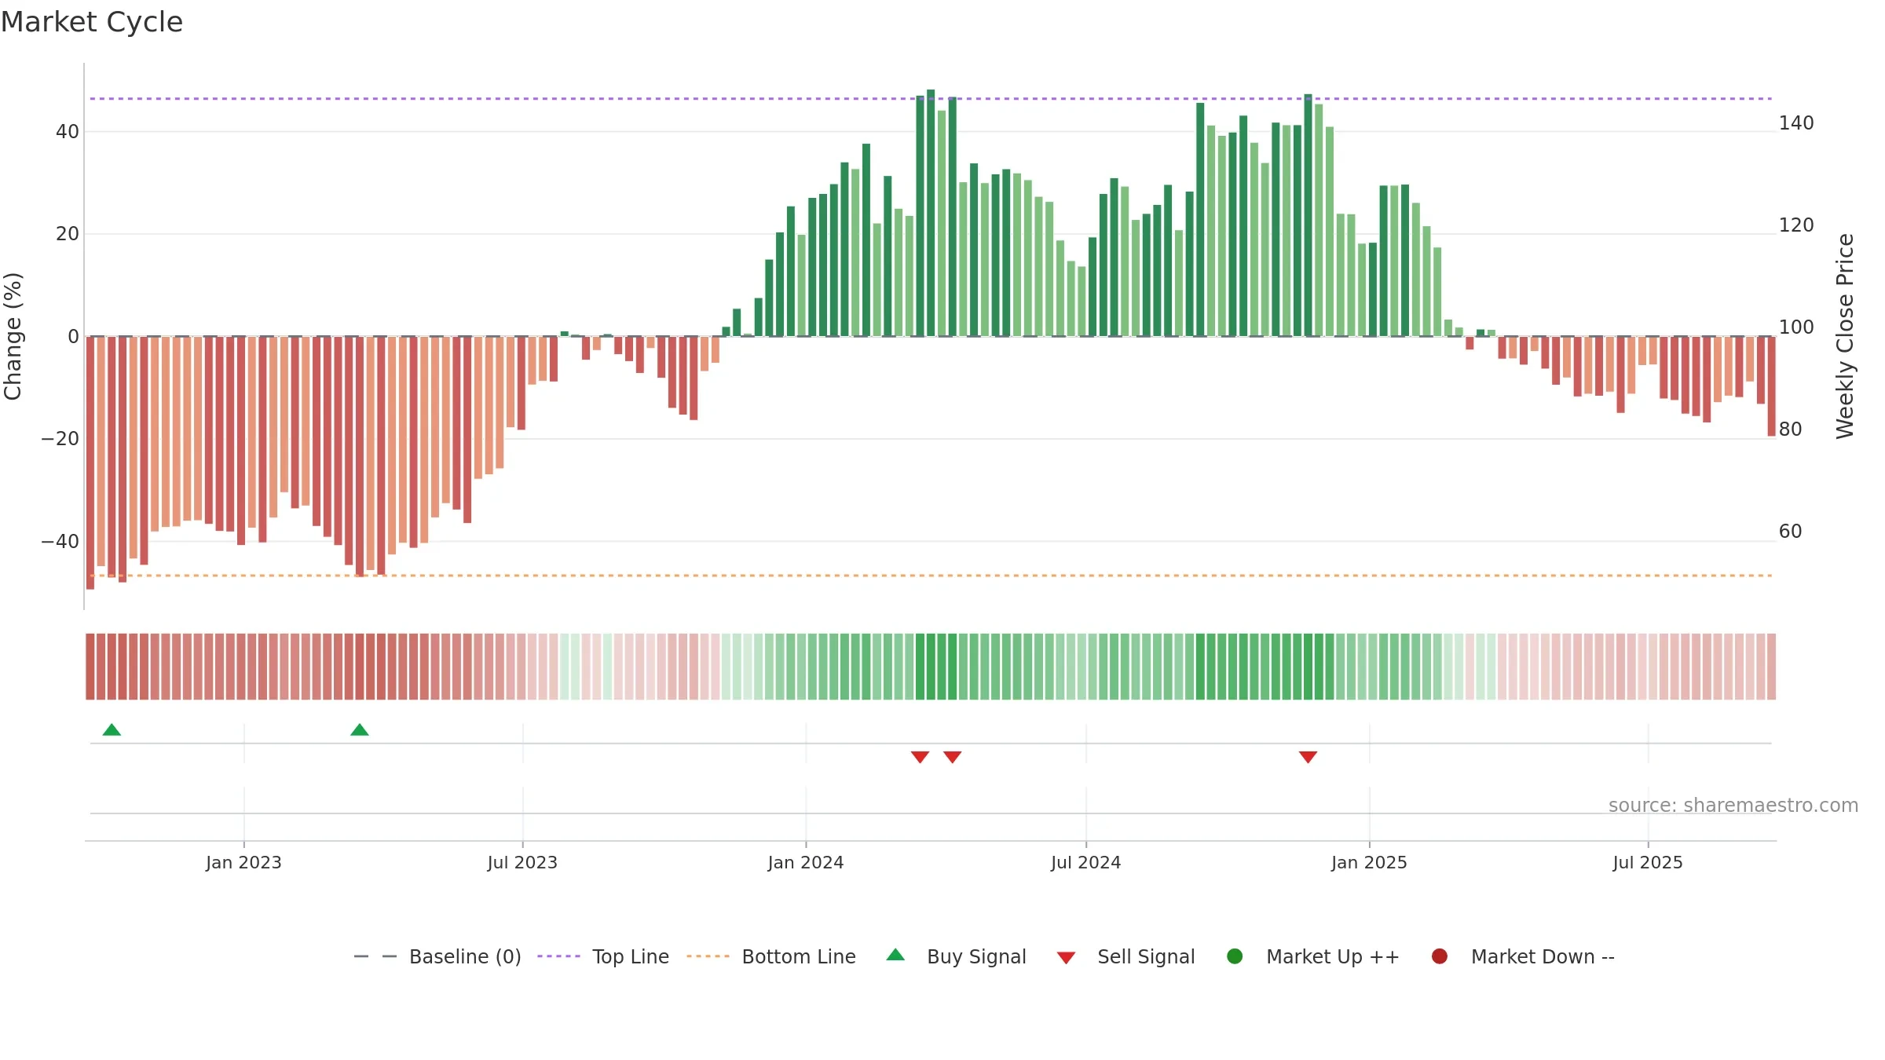Click the purple dotted top line

pos(931,99)
